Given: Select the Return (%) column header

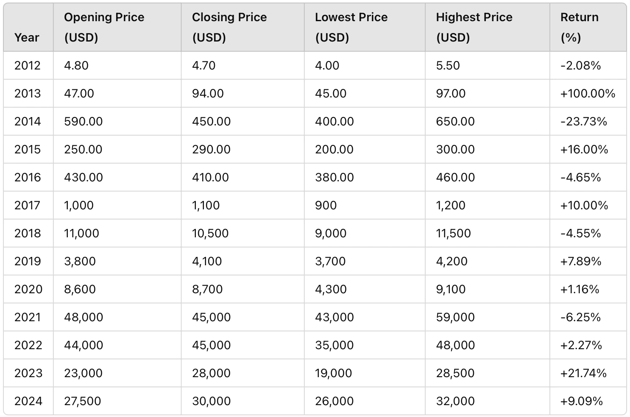Looking at the screenshot, I should point(580,28).
